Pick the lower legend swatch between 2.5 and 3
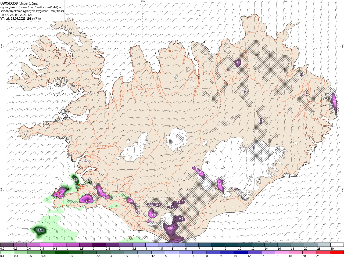This screenshot has height=258, width=344. [103, 252]
